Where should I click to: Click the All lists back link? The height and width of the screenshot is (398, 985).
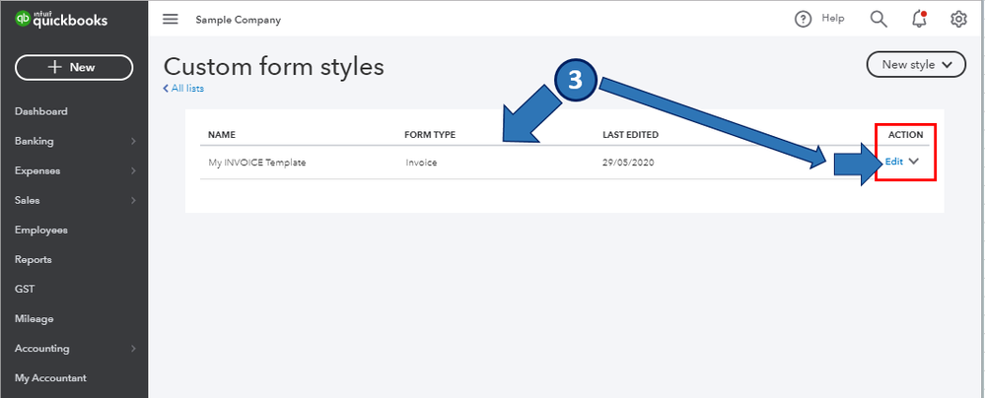click(x=186, y=89)
